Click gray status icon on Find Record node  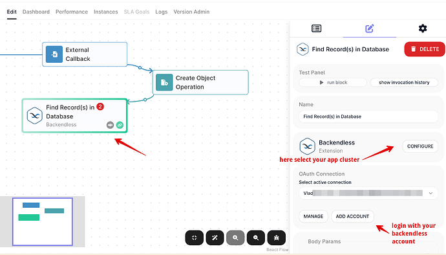point(110,125)
